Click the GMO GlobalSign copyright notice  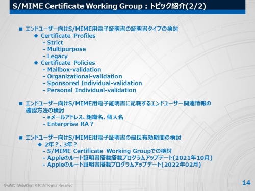pyautogui.click(x=38, y=185)
